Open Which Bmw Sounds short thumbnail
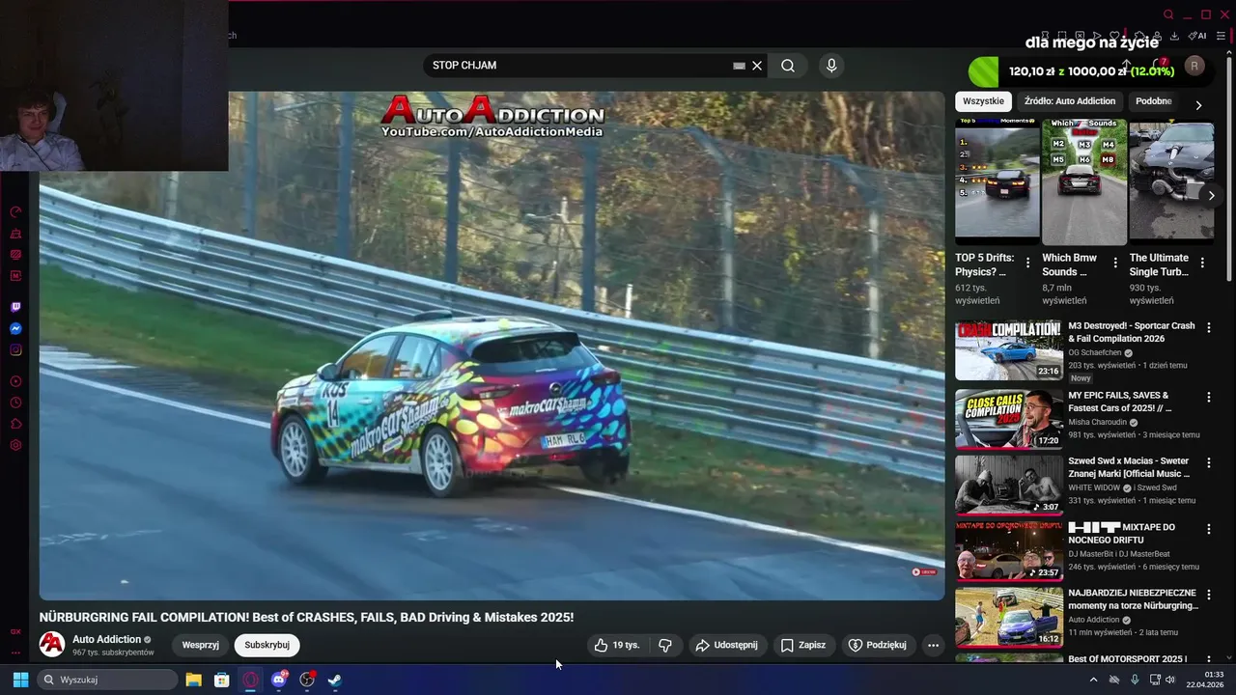Viewport: 1236px width, 695px height. click(x=1084, y=181)
